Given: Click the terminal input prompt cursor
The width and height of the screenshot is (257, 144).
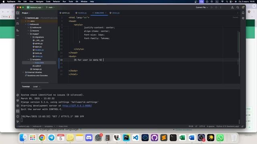Looking at the screenshot, I should coord(22,120).
